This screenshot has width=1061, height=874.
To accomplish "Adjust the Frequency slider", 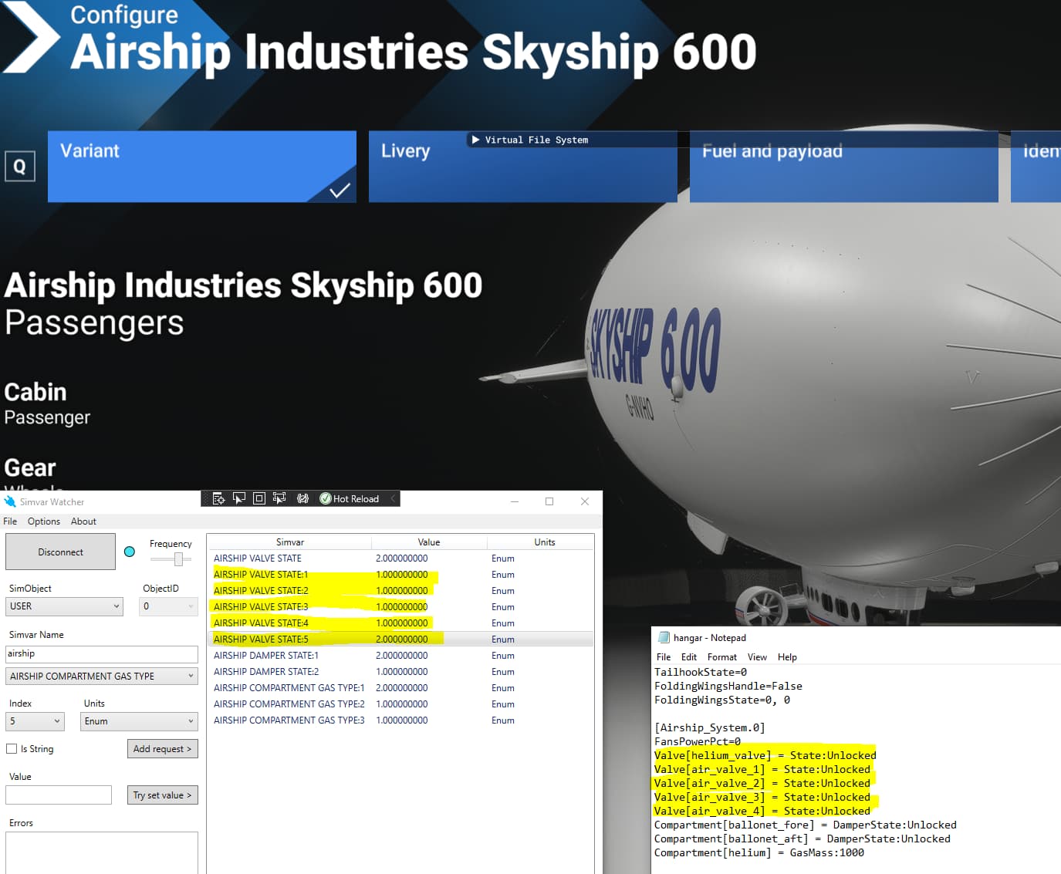I will pos(171,559).
